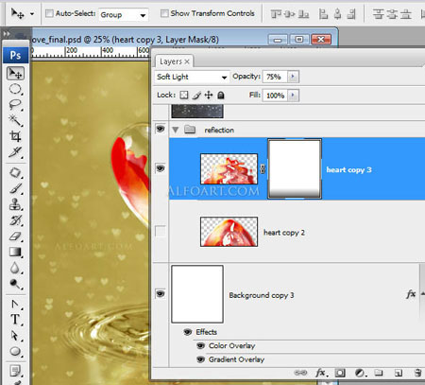Viewport: 425px width, 385px height.
Task: Hide the Color Overlay effect
Action: pos(200,346)
